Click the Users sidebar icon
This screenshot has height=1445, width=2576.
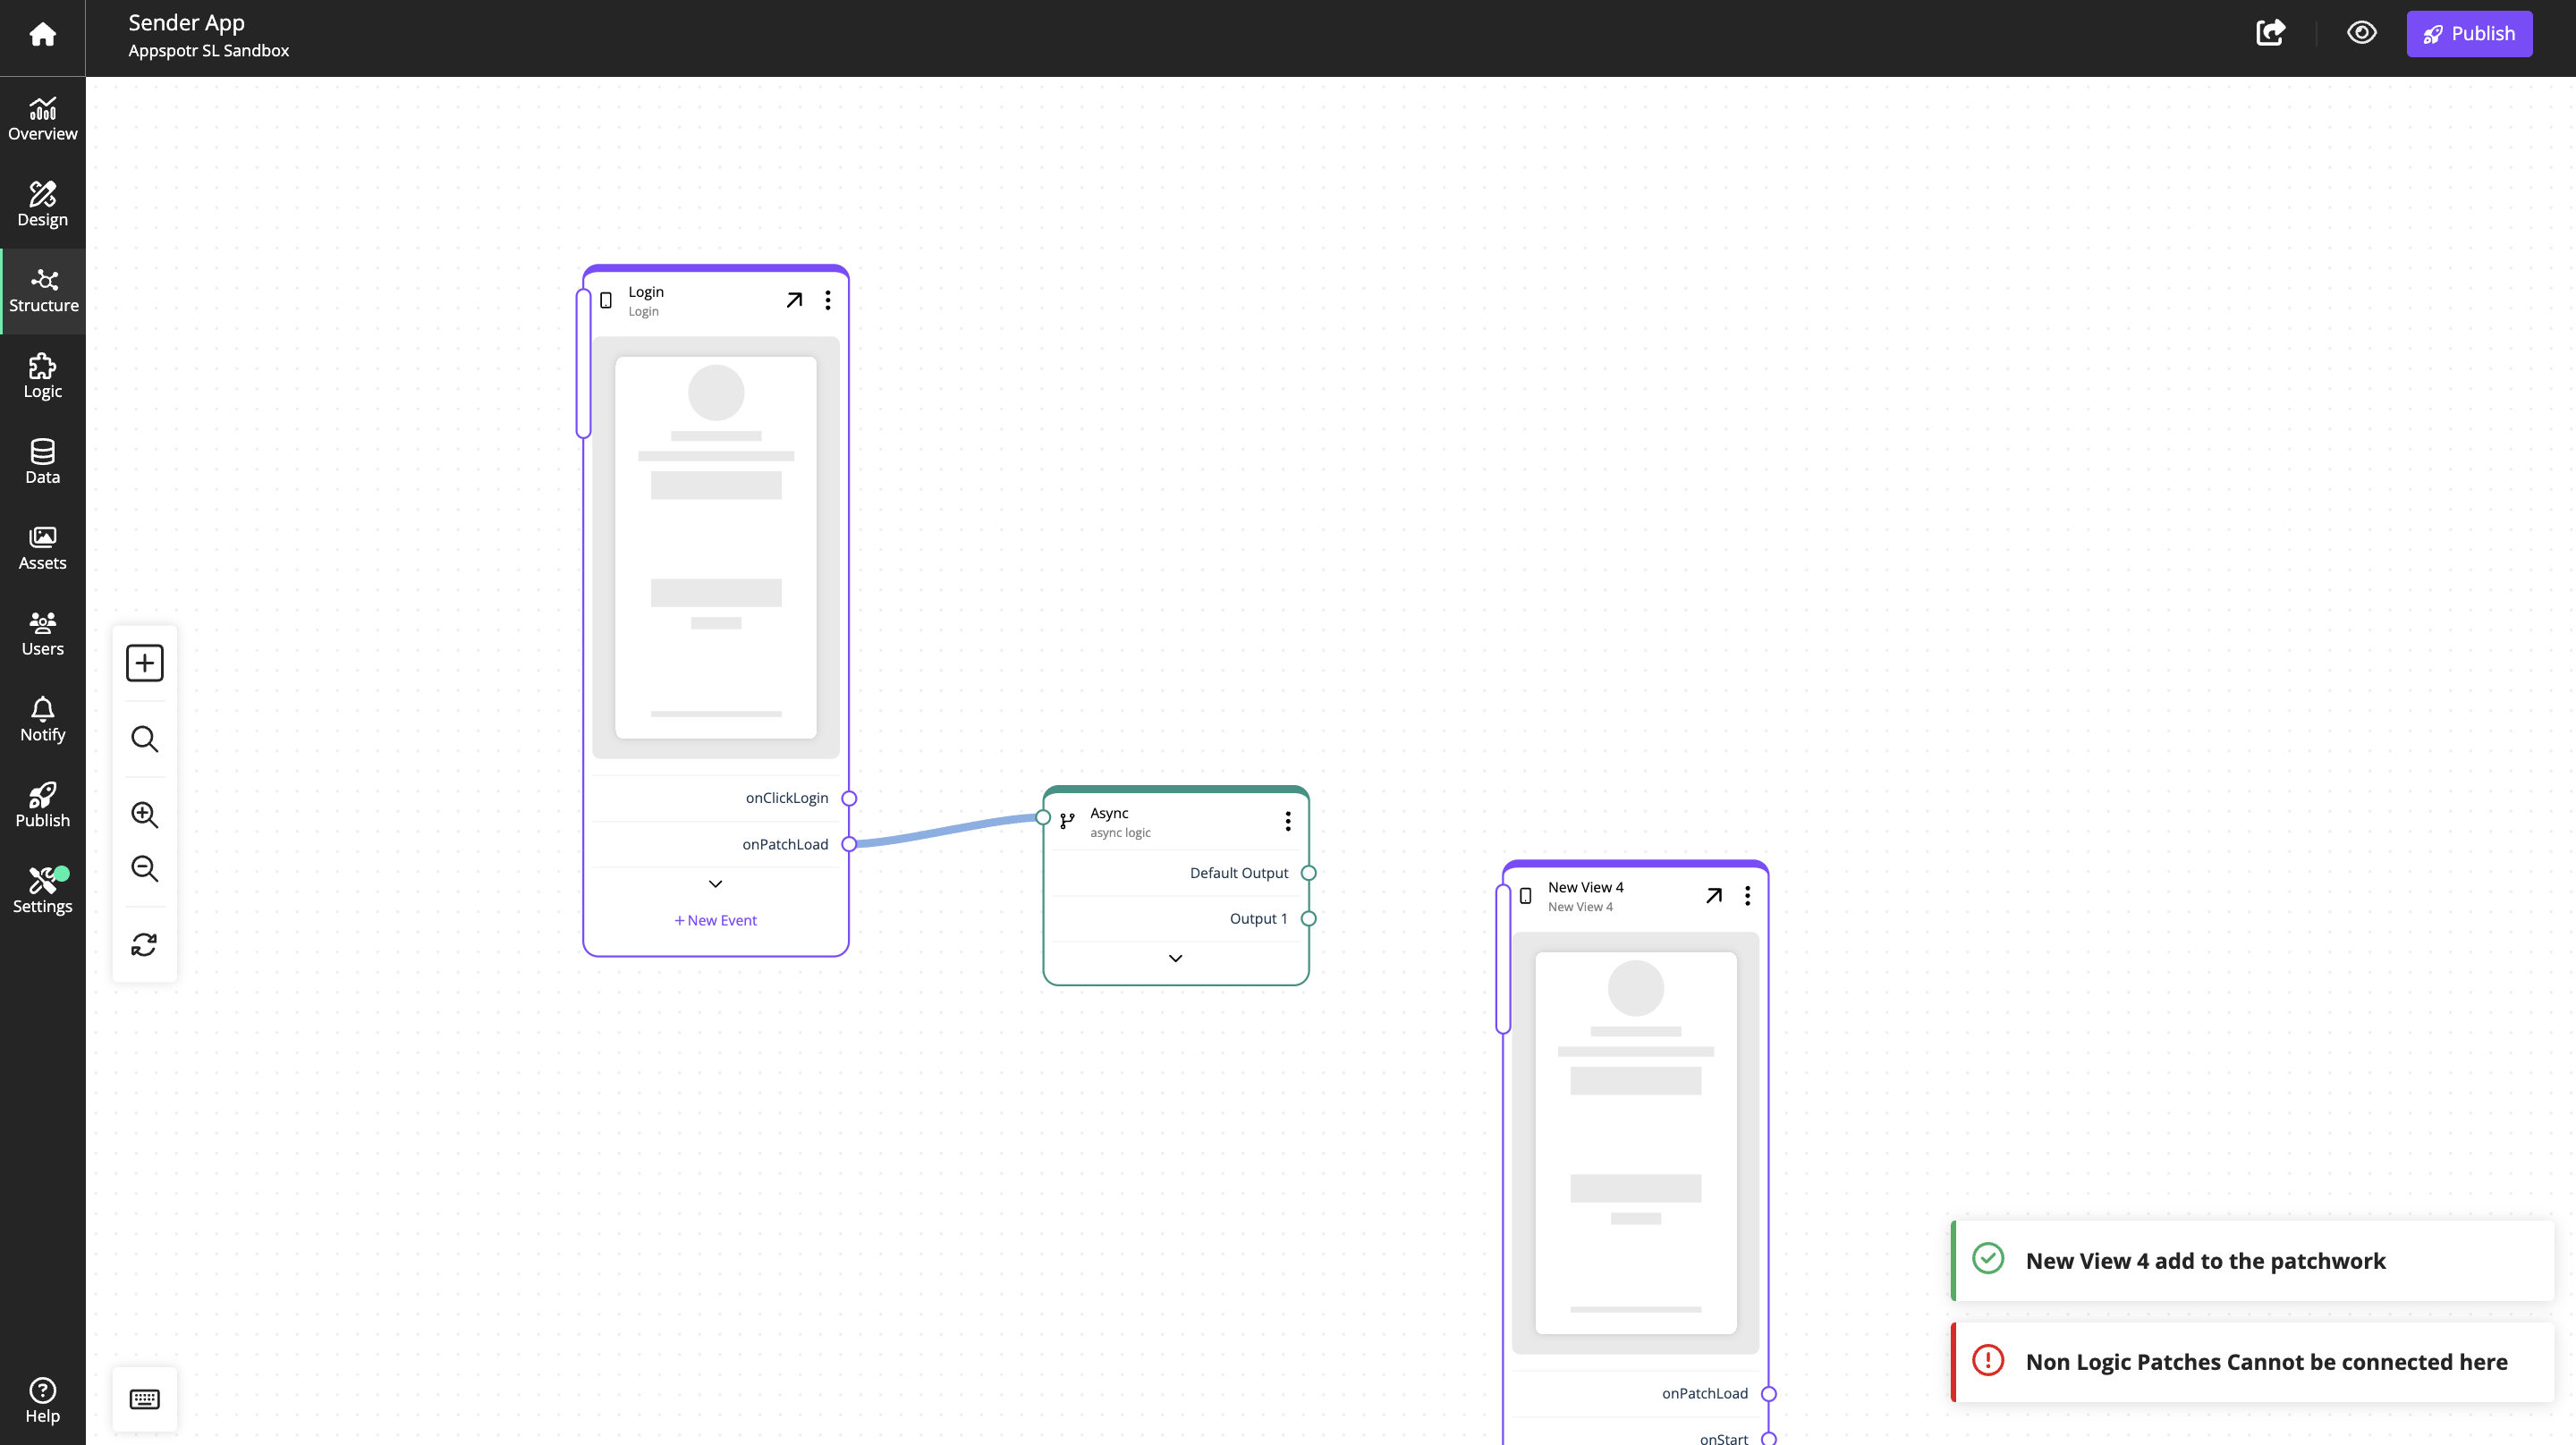pos(42,631)
